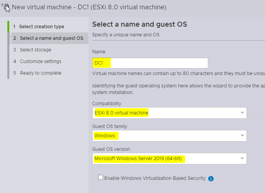Go to step 1 Select creation type
This screenshot has width=265, height=193.
[42, 27]
